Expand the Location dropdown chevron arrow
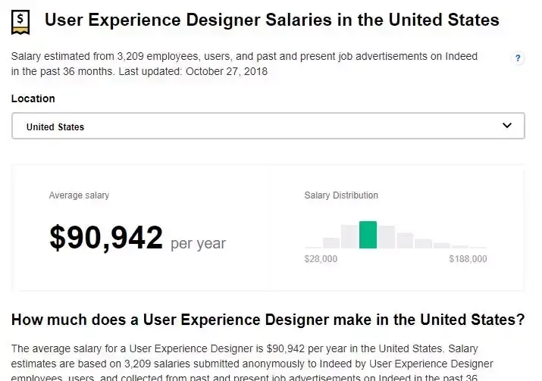The image size is (542, 381). [506, 126]
